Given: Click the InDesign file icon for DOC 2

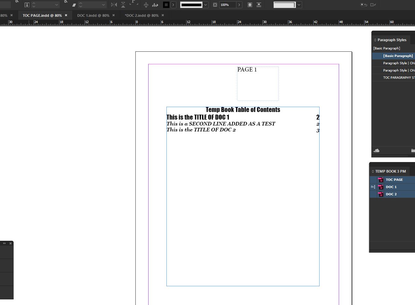Looking at the screenshot, I should [381, 194].
